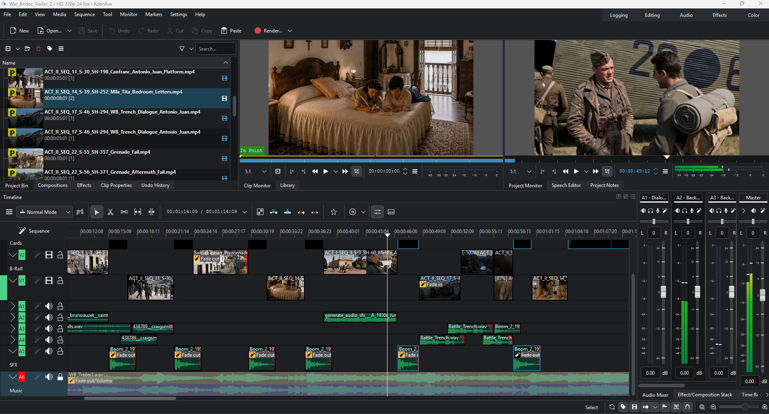Screen dimensions: 769x414
Task: Switch to the Compositions tab
Action: (x=53, y=185)
